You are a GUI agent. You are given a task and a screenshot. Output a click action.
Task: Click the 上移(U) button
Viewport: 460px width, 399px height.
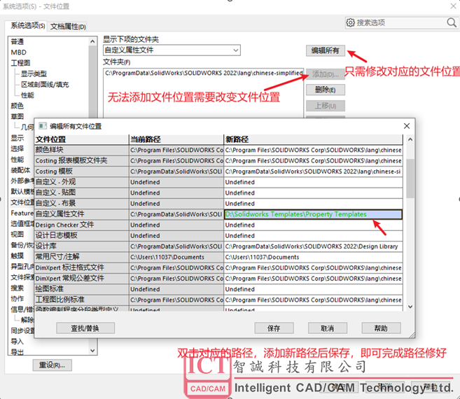pyautogui.click(x=326, y=106)
